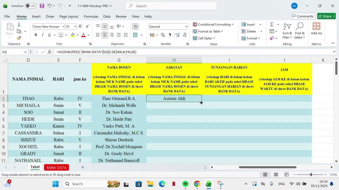Switch to the BANK DATA sheet tab

[56, 168]
